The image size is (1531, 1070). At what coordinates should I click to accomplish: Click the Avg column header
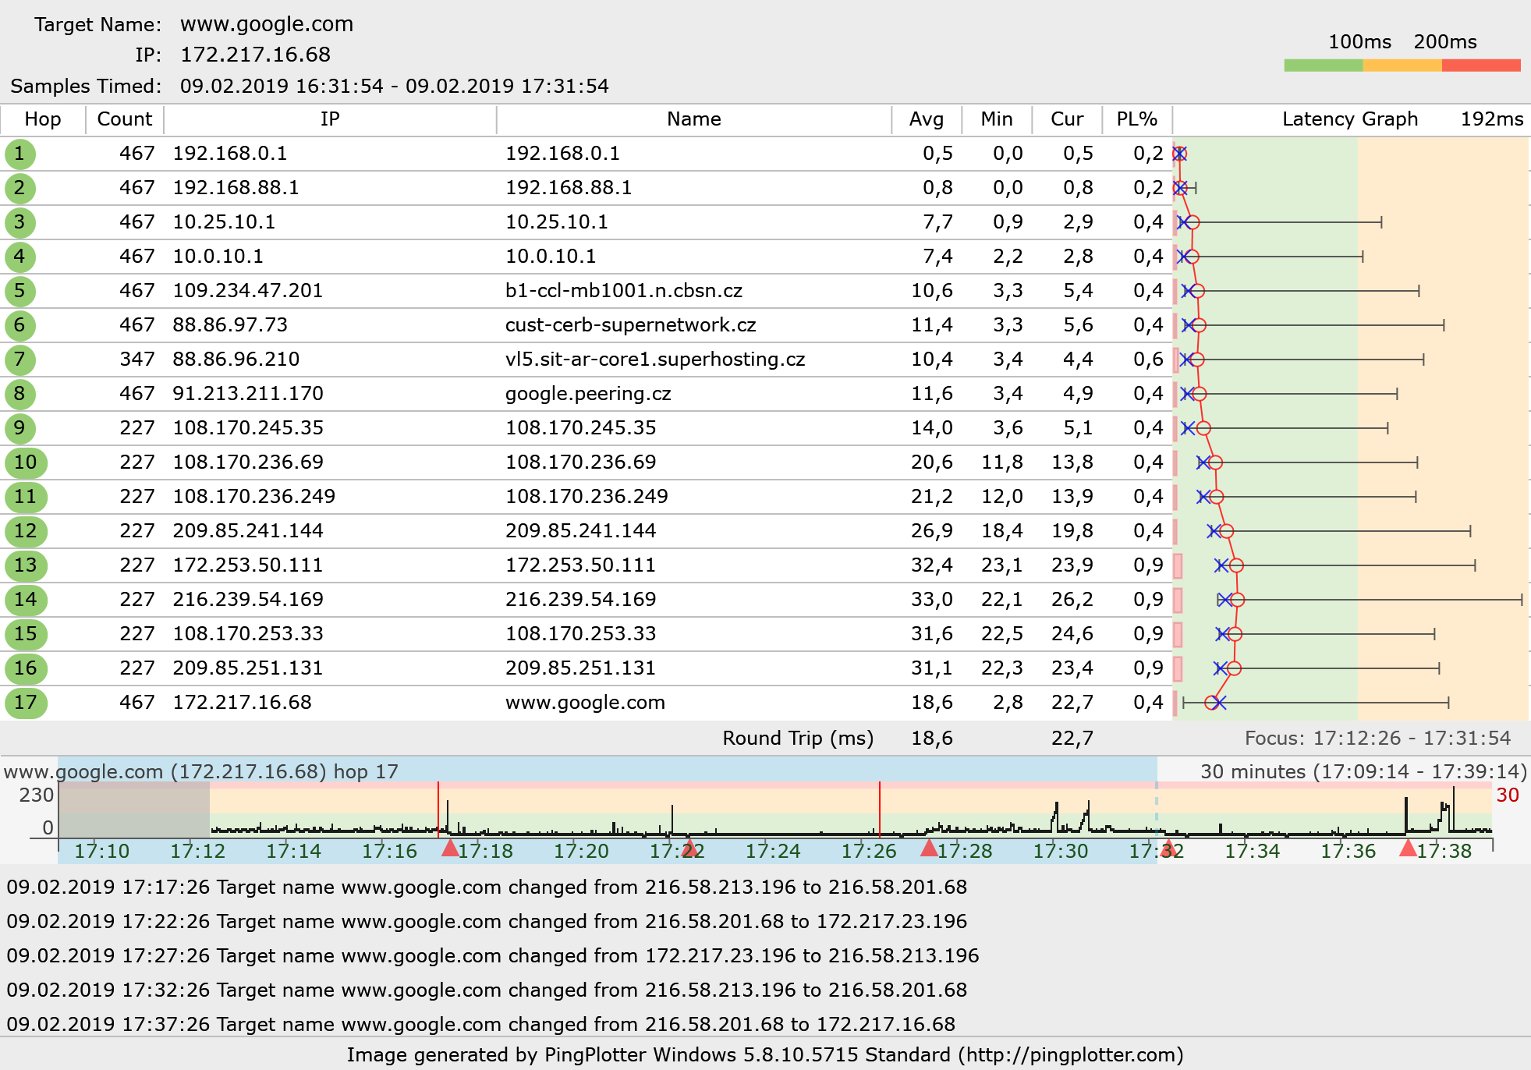click(926, 119)
